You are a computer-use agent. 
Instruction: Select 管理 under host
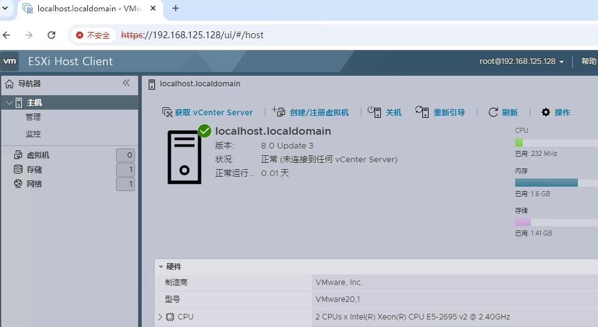(33, 117)
